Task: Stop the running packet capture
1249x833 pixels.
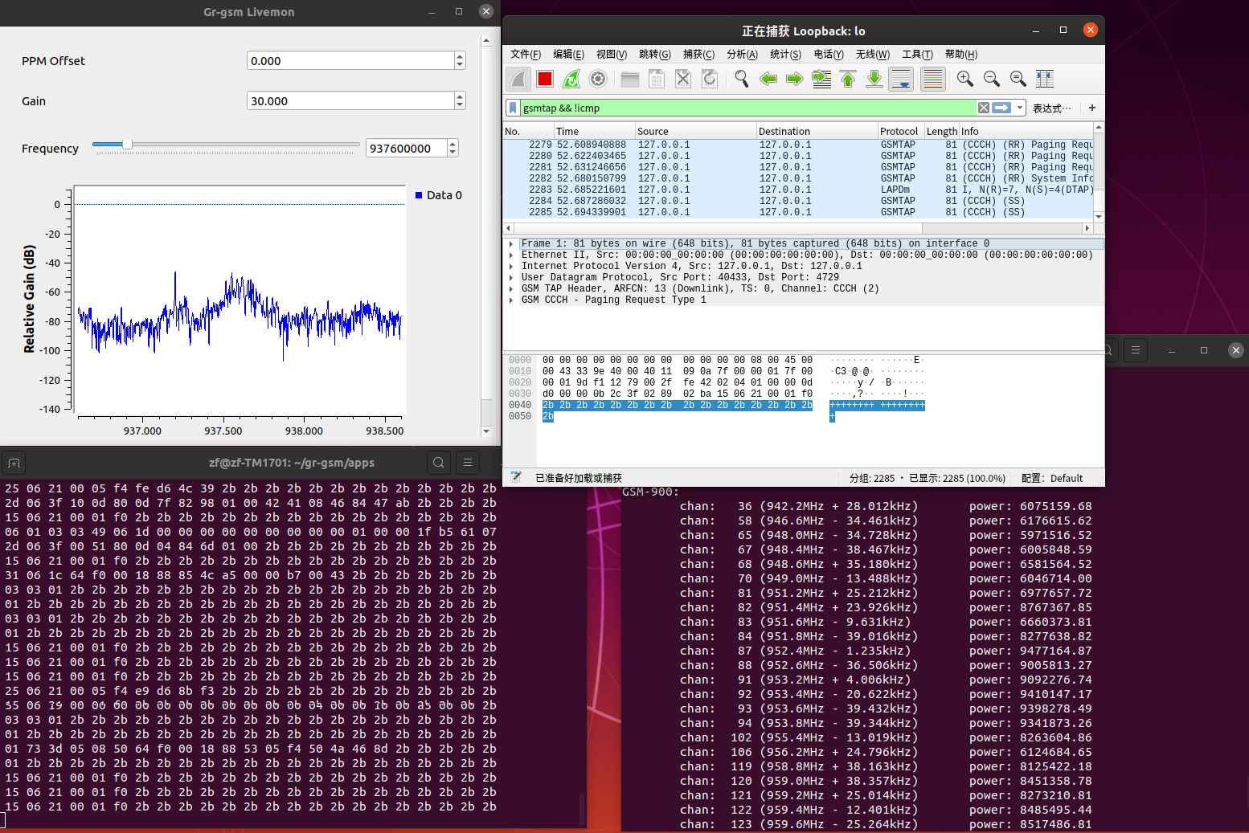Action: tap(545, 79)
